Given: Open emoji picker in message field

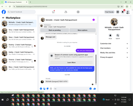Looking at the screenshot, I should [x=90, y=89].
